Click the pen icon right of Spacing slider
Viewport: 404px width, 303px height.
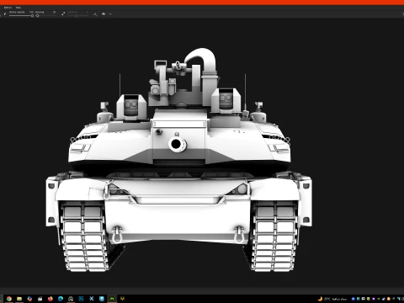point(63,13)
